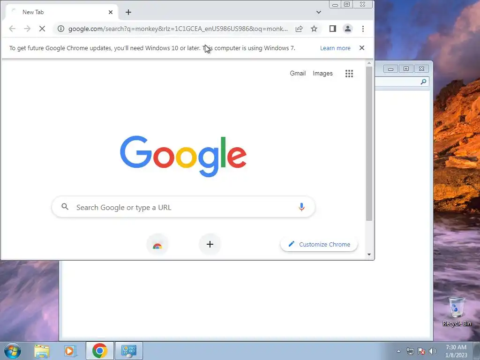480x360 pixels.
Task: Open File Explorer from the taskbar
Action: pos(42,351)
